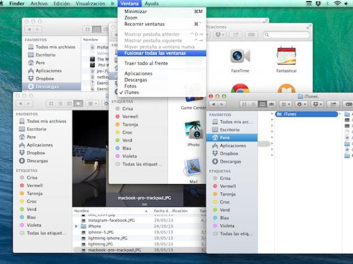This screenshot has width=353, height=264.
Task: Expand the iPhone folder disclosure triangle
Action: pos(76,226)
